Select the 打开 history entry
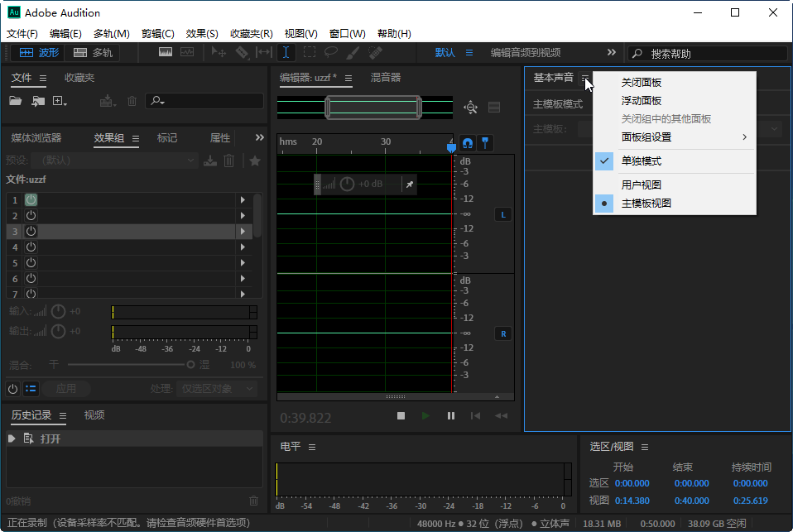 tap(134, 439)
